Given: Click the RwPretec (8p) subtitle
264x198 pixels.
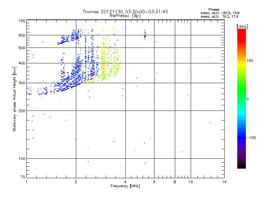Looking at the screenshot, I should pyautogui.click(x=125, y=16).
